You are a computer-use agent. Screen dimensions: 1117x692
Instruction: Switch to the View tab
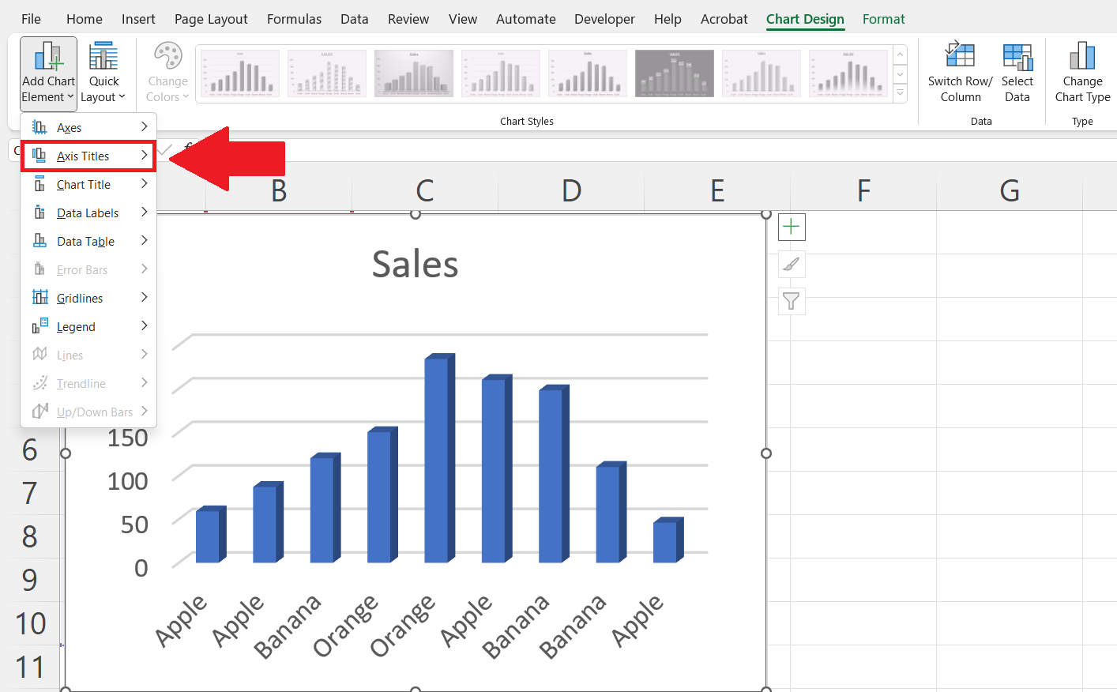(463, 19)
